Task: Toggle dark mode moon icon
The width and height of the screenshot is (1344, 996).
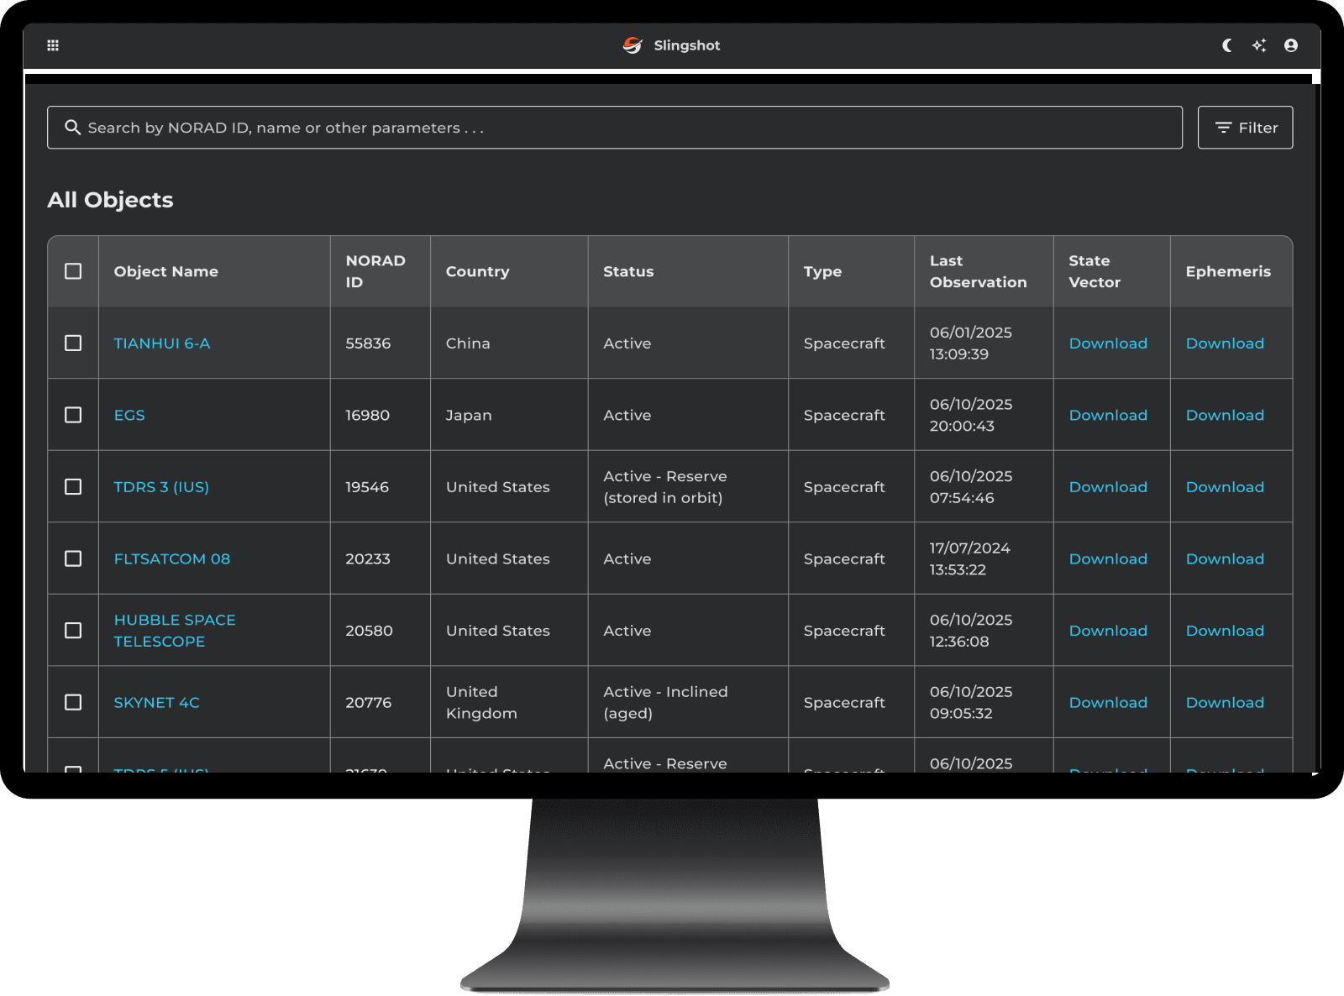Action: pos(1227,45)
